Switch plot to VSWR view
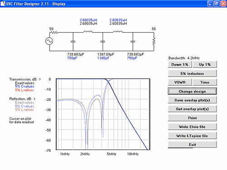227x170 pixels. click(180, 83)
